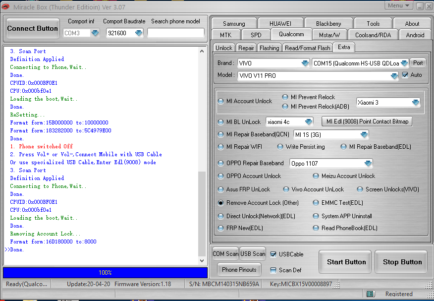
Task: Click the Connect Button
Action: pos(33,28)
